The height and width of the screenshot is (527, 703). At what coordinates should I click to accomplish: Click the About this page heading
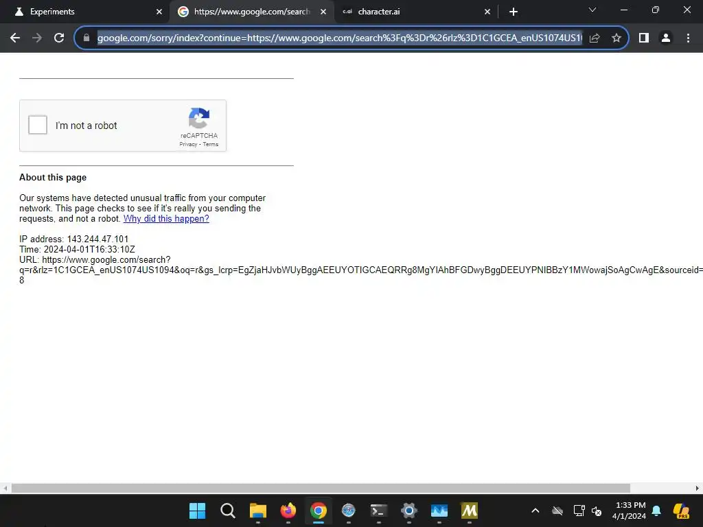click(53, 178)
